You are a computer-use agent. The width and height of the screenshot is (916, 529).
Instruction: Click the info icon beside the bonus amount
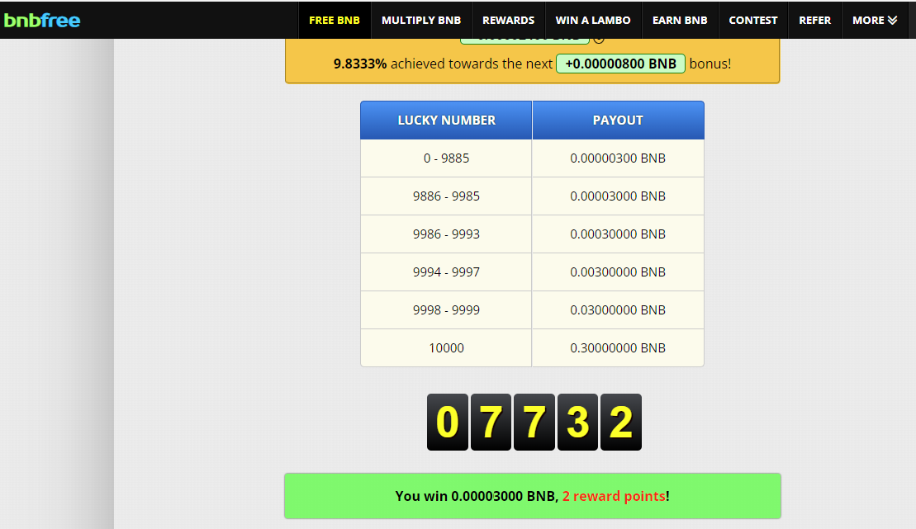click(x=598, y=37)
